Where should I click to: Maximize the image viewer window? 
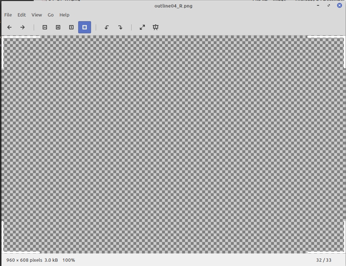click(x=329, y=5)
